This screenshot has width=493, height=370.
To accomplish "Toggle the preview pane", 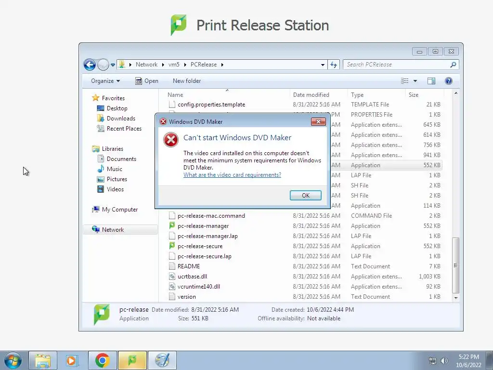I will click(431, 81).
